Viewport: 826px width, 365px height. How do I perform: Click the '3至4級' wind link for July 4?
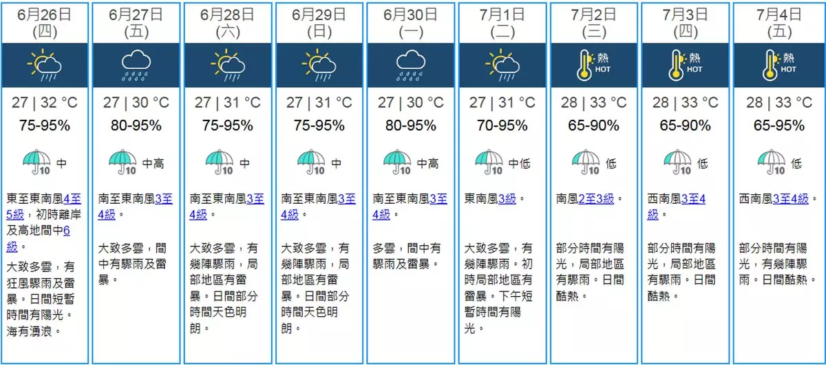point(790,199)
